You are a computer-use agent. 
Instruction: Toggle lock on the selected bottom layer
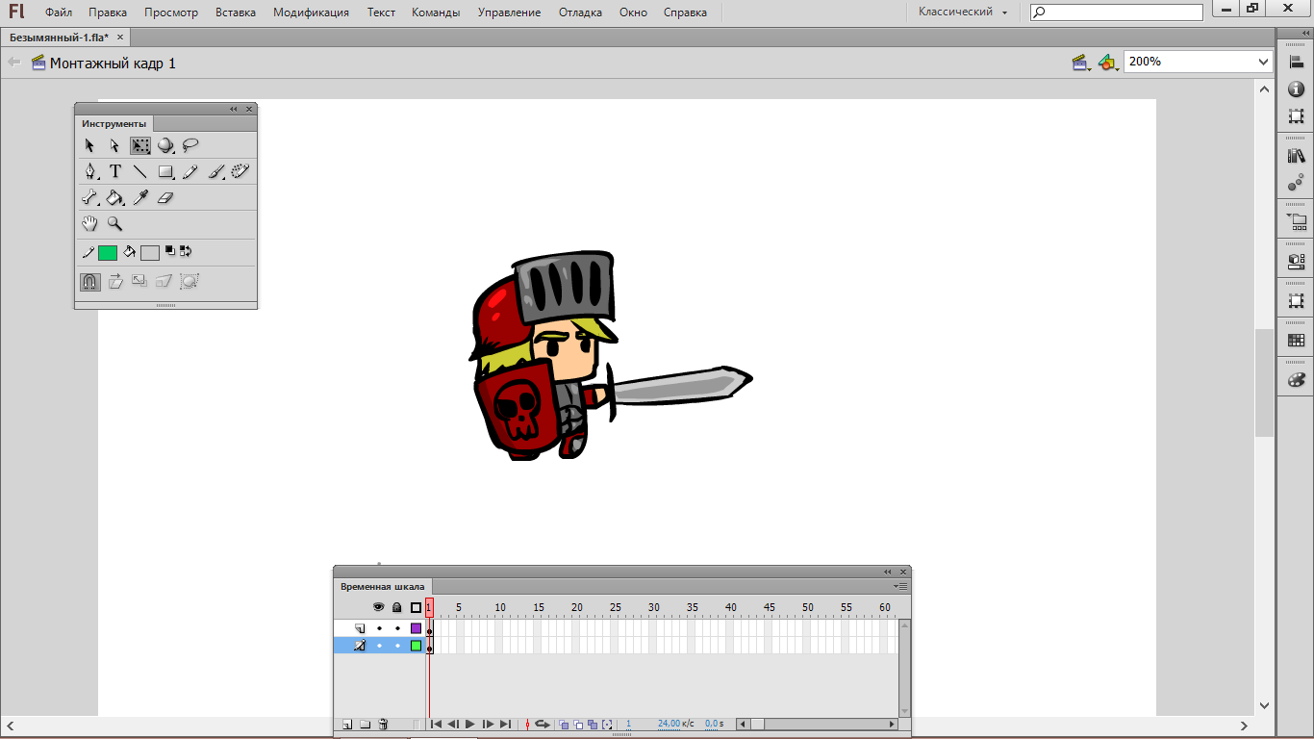pyautogui.click(x=397, y=646)
